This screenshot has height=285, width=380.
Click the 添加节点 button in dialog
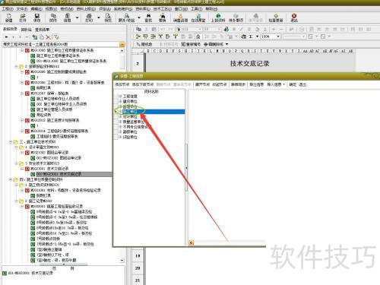(122, 84)
